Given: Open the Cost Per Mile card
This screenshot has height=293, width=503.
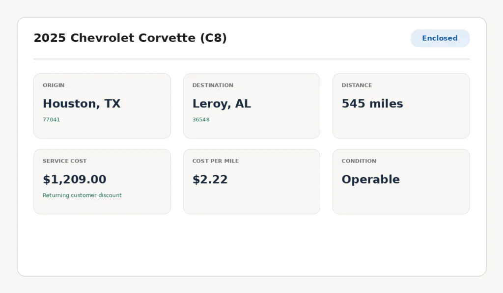Looking at the screenshot, I should click(251, 182).
